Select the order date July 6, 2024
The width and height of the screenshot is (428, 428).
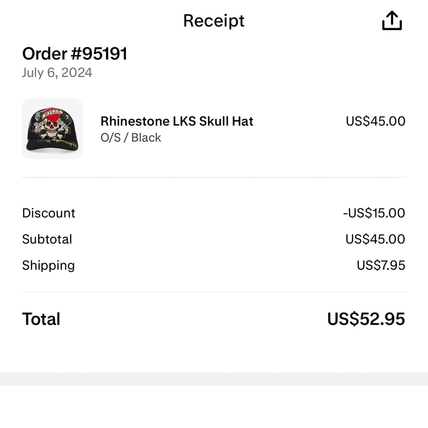click(x=57, y=72)
